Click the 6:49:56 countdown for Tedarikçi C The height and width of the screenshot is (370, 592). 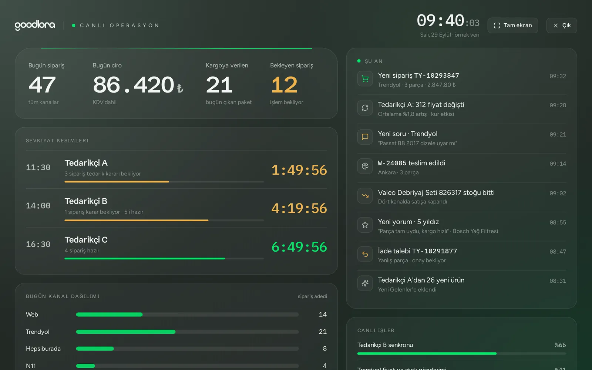(x=299, y=247)
